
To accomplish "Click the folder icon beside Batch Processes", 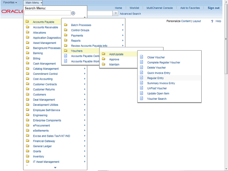I will [66, 25].
